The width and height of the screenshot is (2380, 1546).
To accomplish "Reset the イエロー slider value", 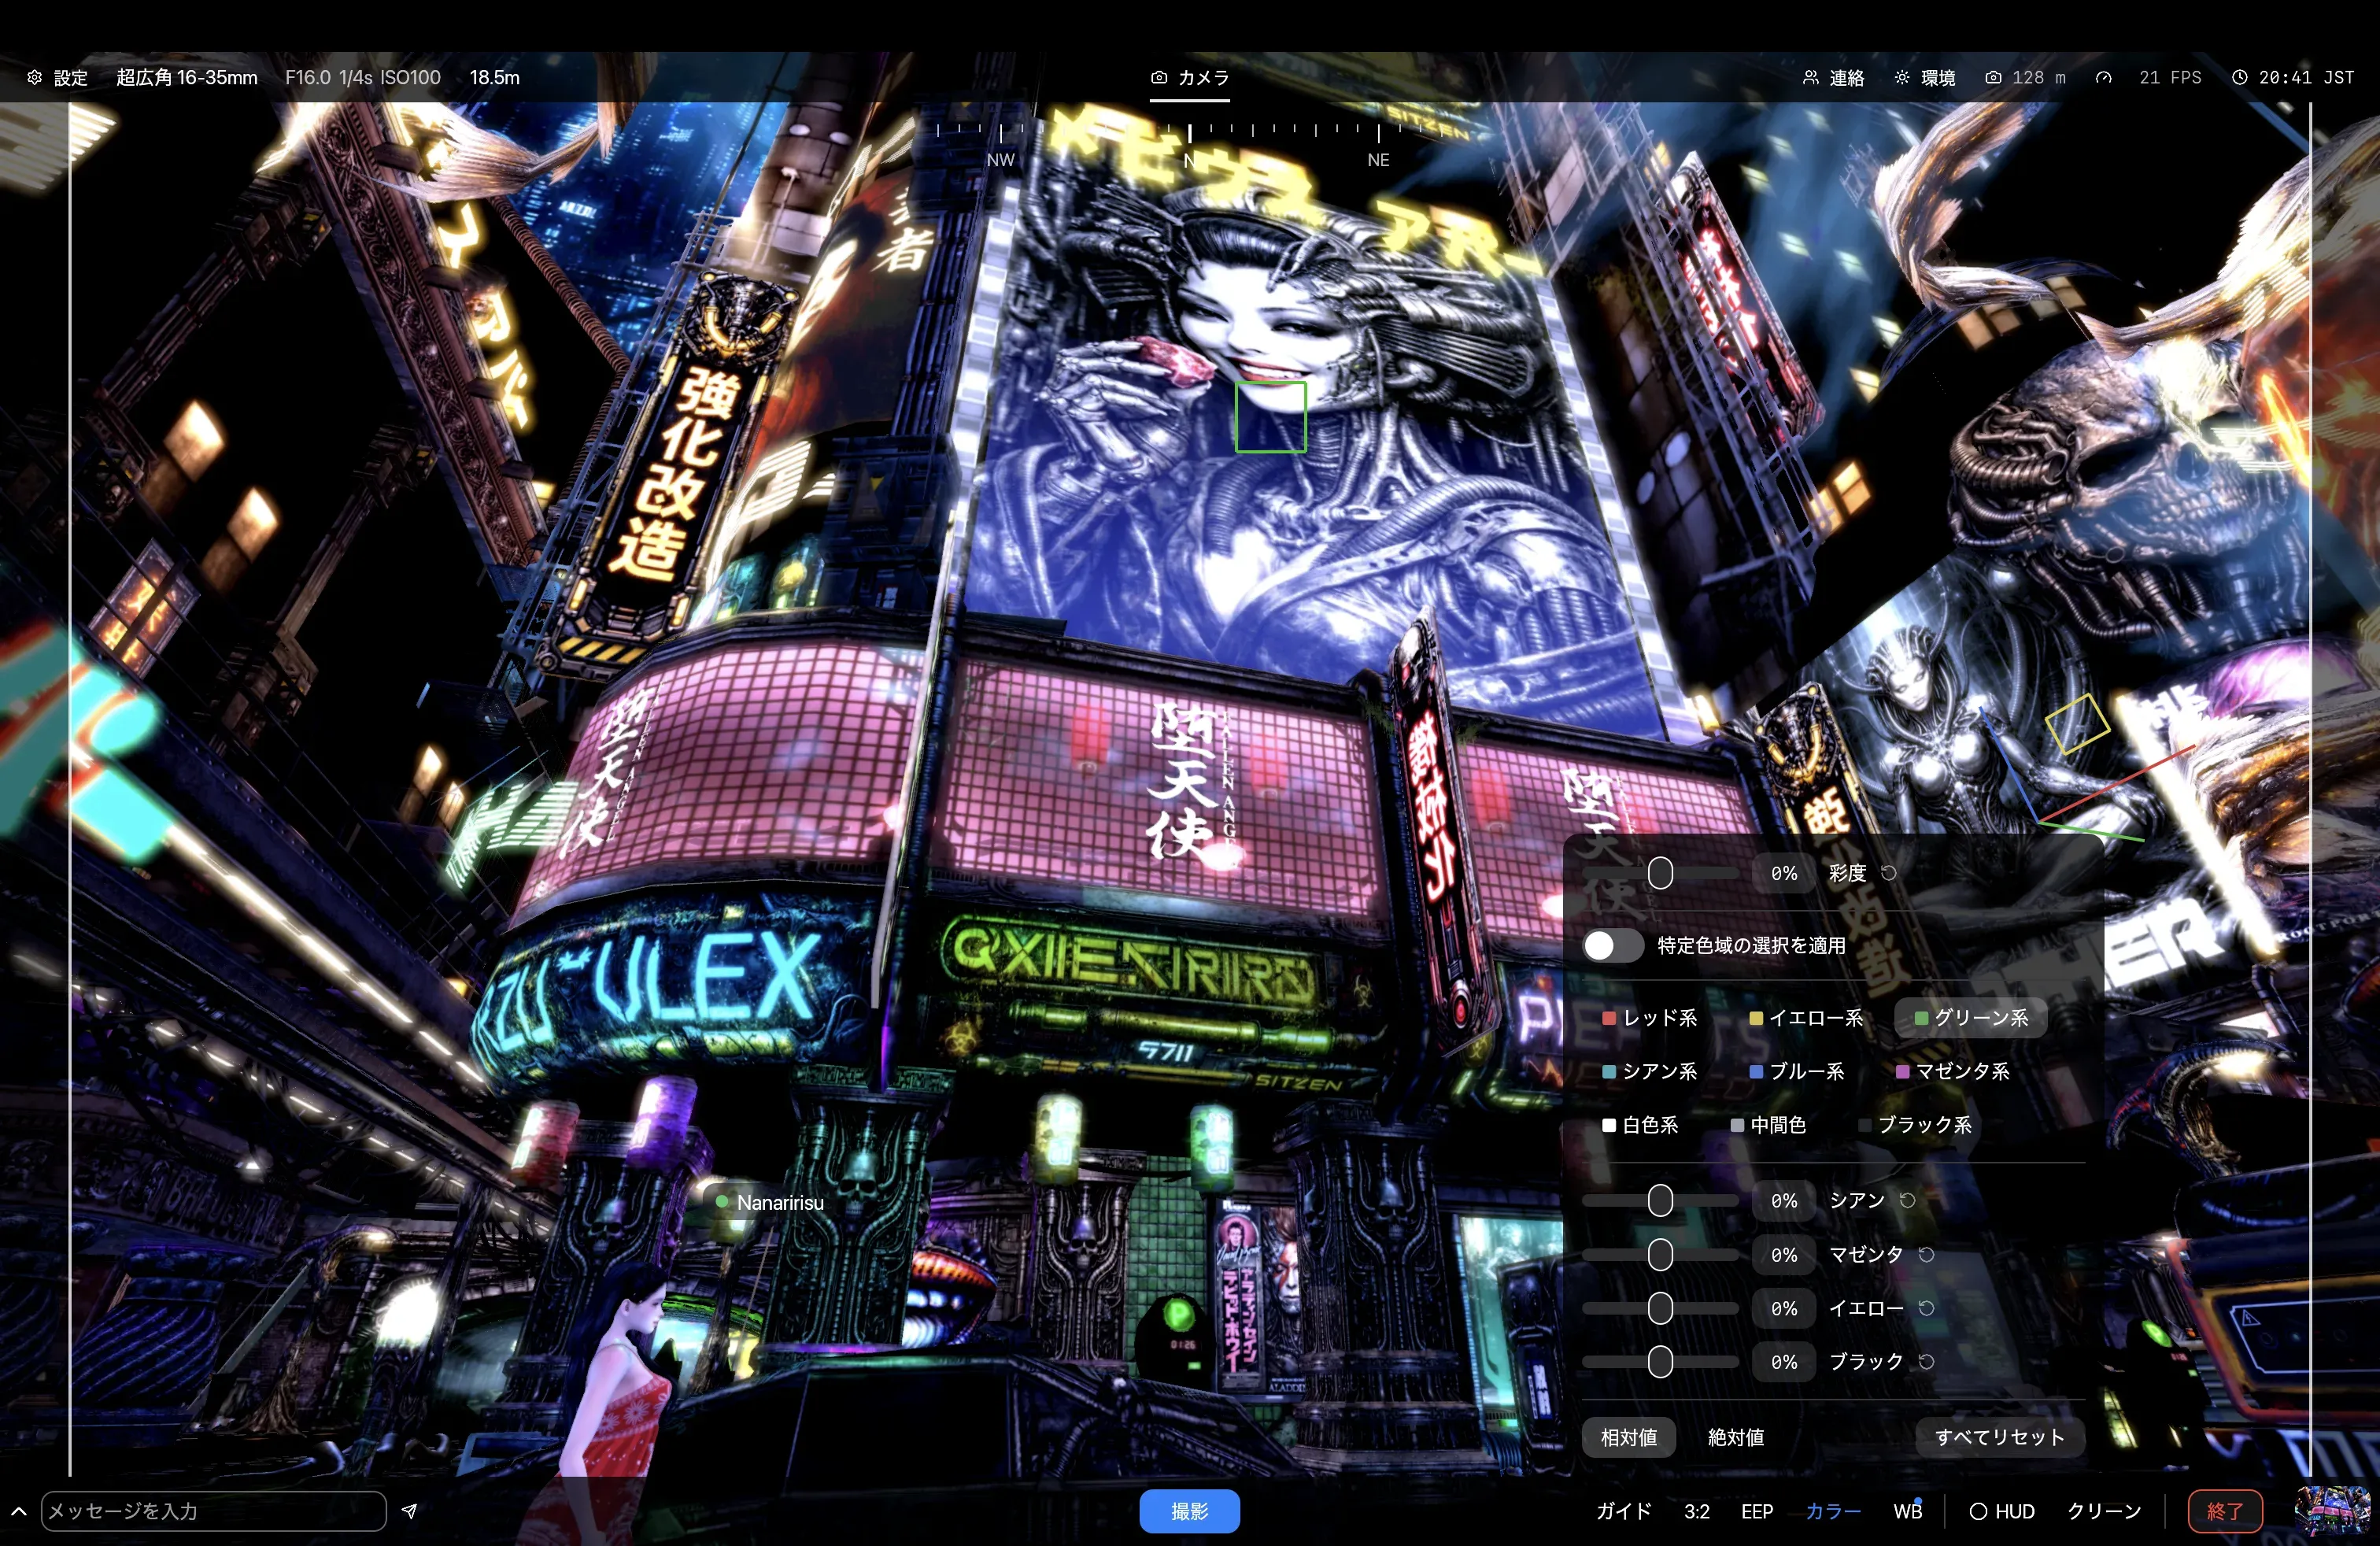I will pos(1926,1308).
